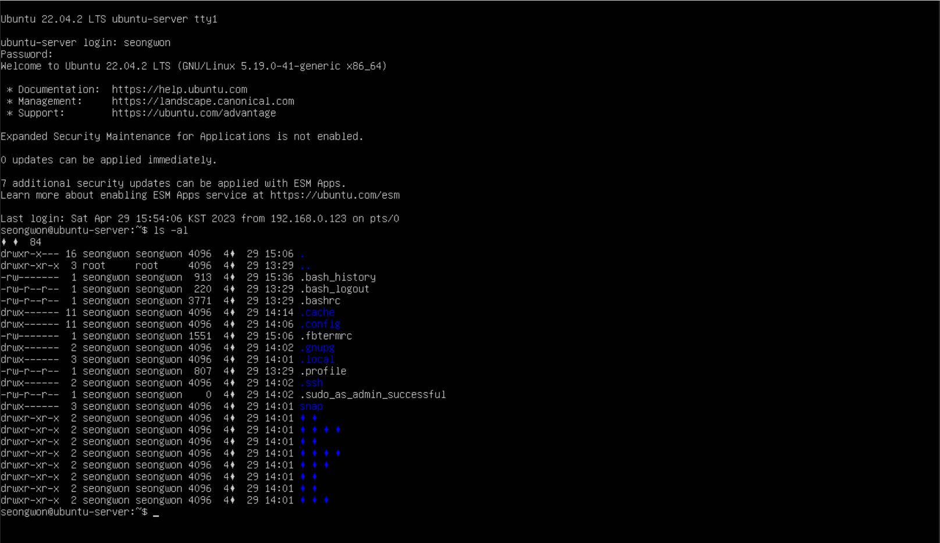Click the https://ubuntu.com/esm URL
Screen dimensions: 940x543
coord(335,195)
